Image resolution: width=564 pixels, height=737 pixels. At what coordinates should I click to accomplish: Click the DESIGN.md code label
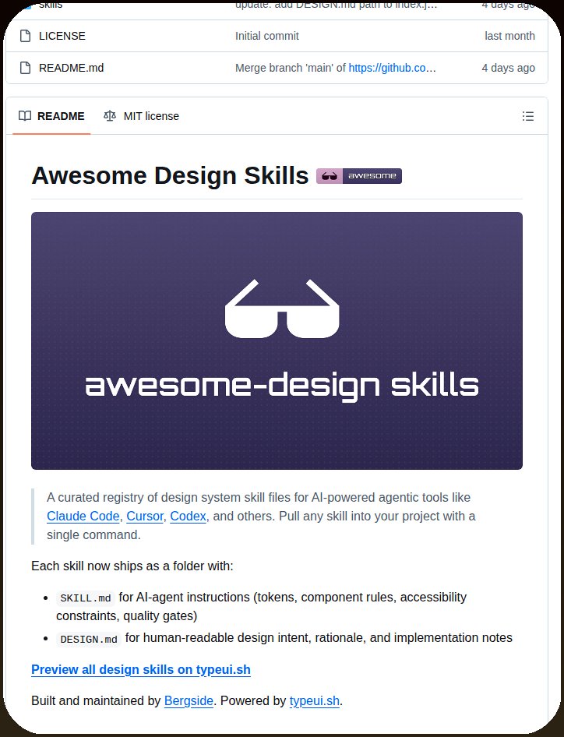click(x=89, y=640)
